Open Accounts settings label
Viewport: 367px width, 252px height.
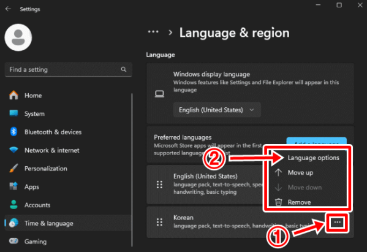click(37, 205)
